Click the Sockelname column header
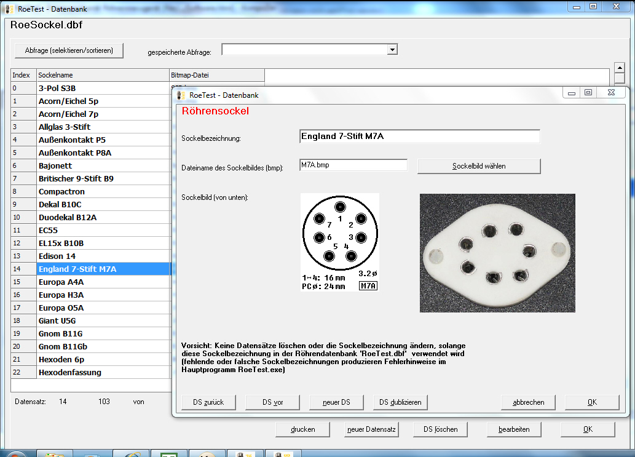The image size is (635, 457). click(102, 75)
